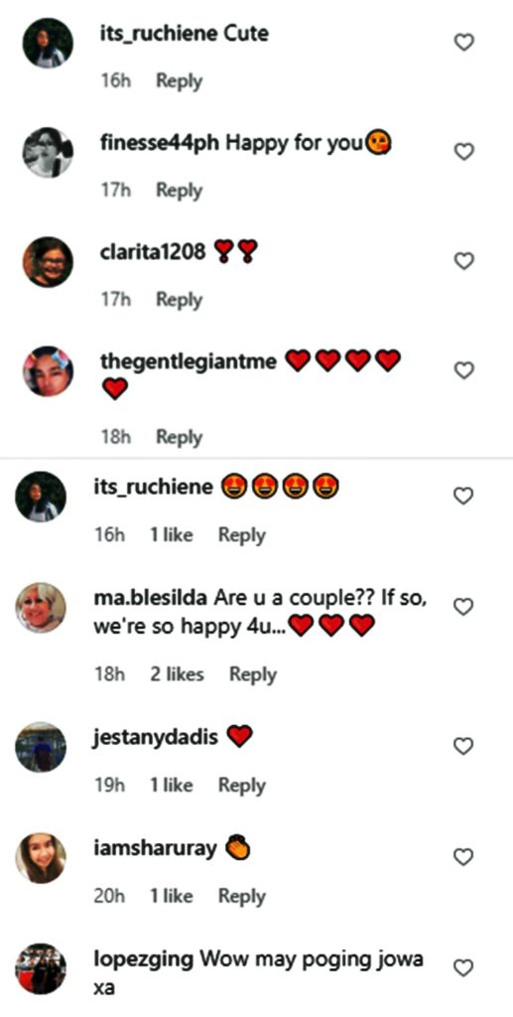The image size is (513, 1017).
Task: Reply to finesse44ph's comment
Action: [x=180, y=191]
